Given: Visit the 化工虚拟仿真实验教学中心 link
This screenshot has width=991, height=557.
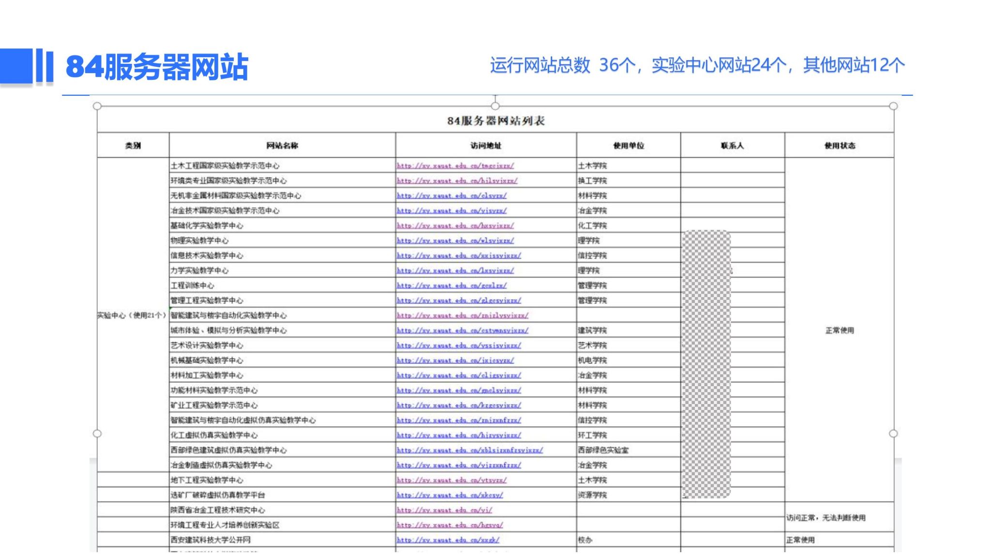Looking at the screenshot, I should click(459, 436).
